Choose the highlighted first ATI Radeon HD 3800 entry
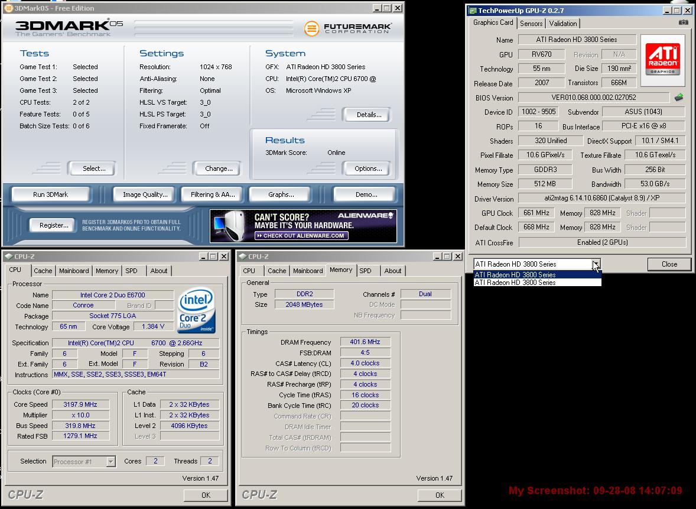696x509 pixels. pyautogui.click(x=537, y=274)
